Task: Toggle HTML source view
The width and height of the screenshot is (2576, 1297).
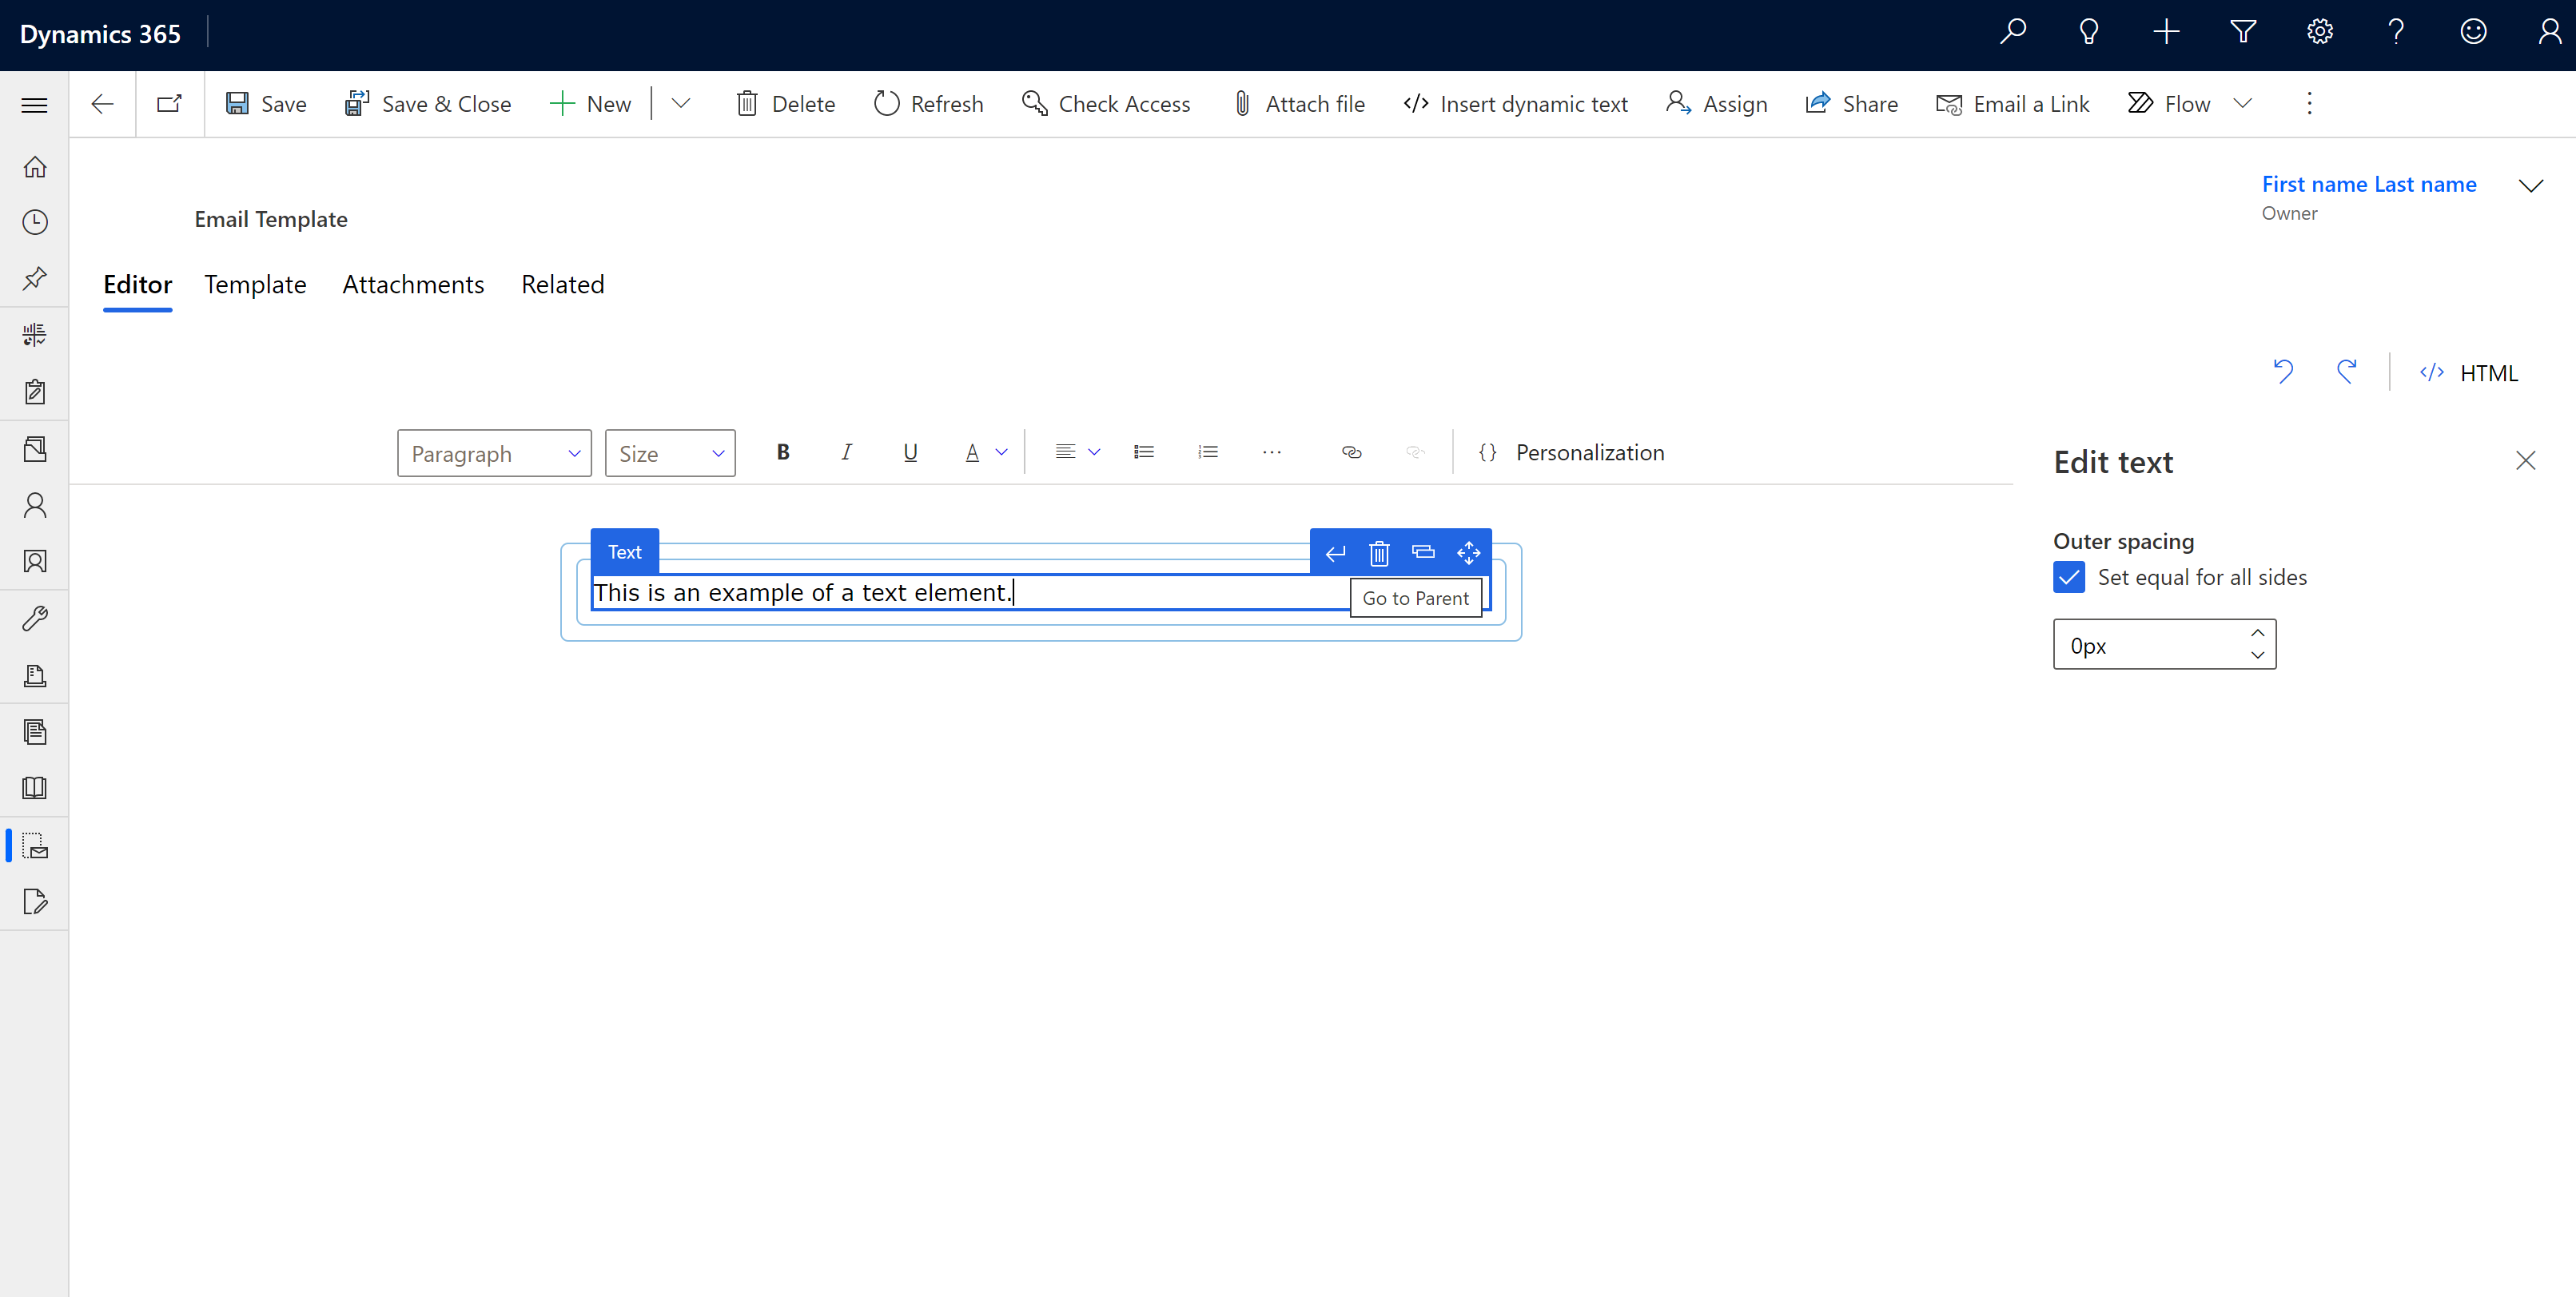Action: [2470, 372]
